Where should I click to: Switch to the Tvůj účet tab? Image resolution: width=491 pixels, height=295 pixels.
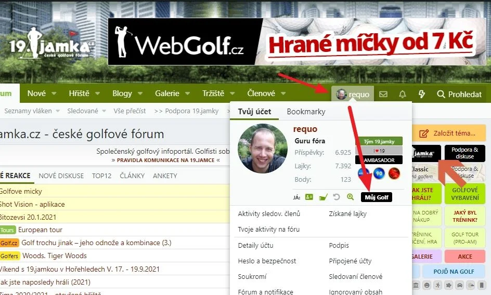[254, 112]
